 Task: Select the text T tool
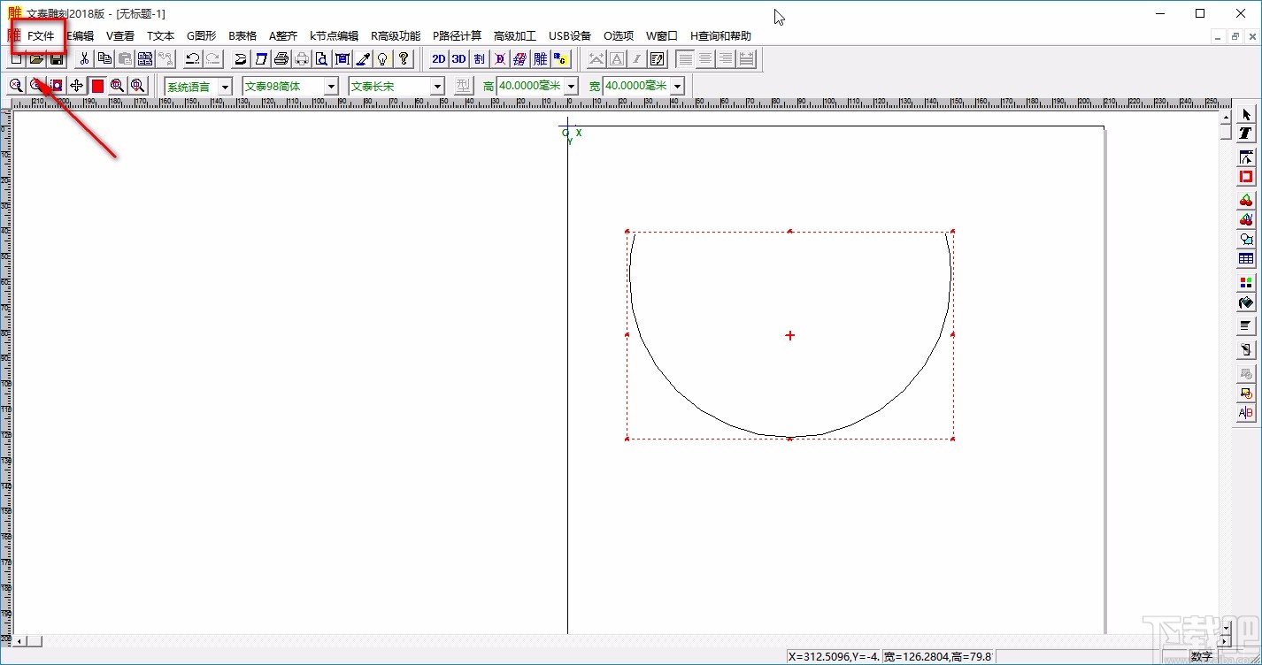pos(1246,134)
